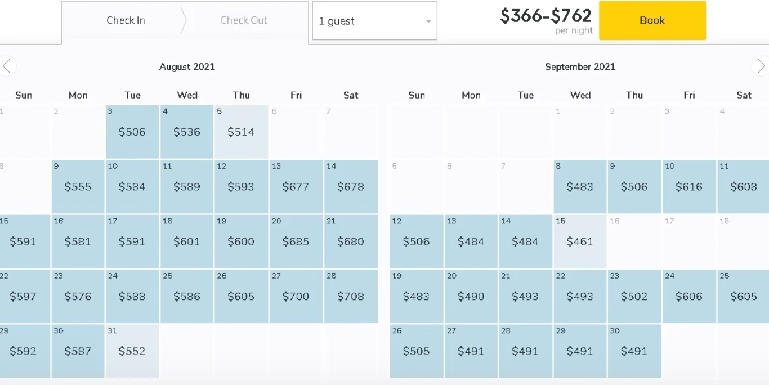769x385 pixels.
Task: Choose September 15 at $461
Action: [x=580, y=241]
